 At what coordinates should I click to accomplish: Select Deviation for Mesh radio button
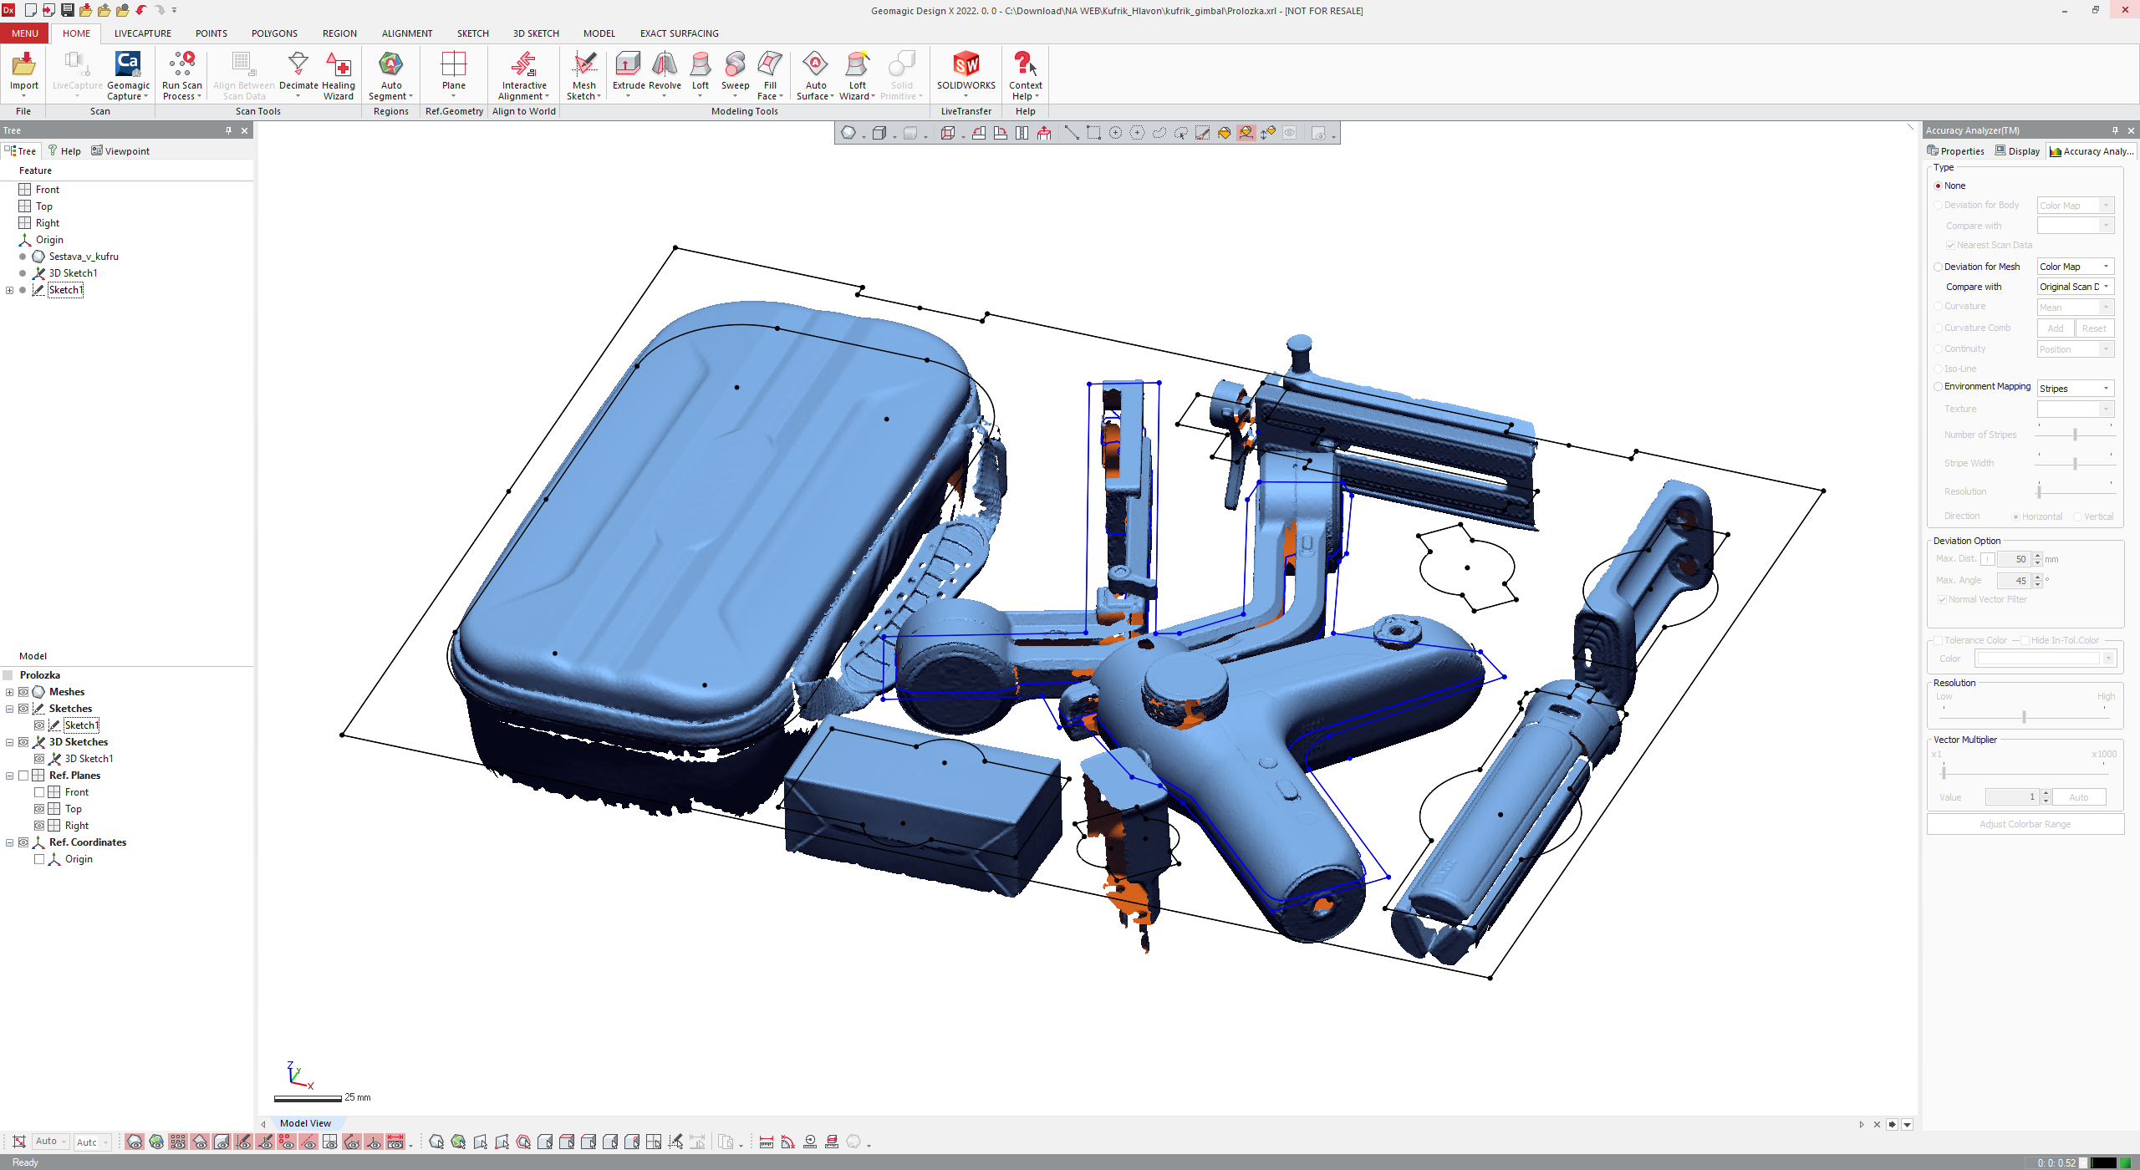tap(1938, 267)
